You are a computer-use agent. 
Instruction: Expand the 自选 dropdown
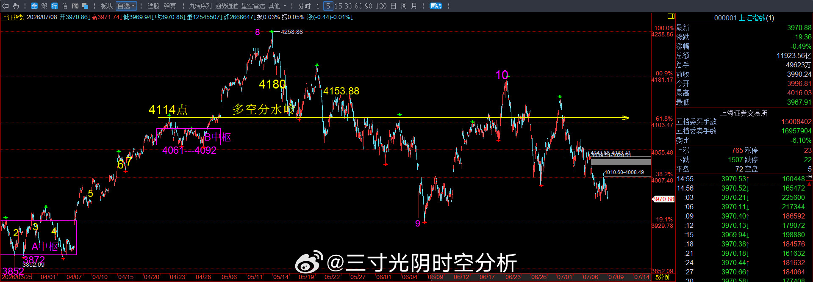click(126, 6)
